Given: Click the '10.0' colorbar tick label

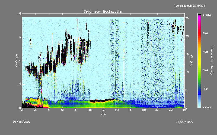Looking at the screenshot, I should 205,70.
